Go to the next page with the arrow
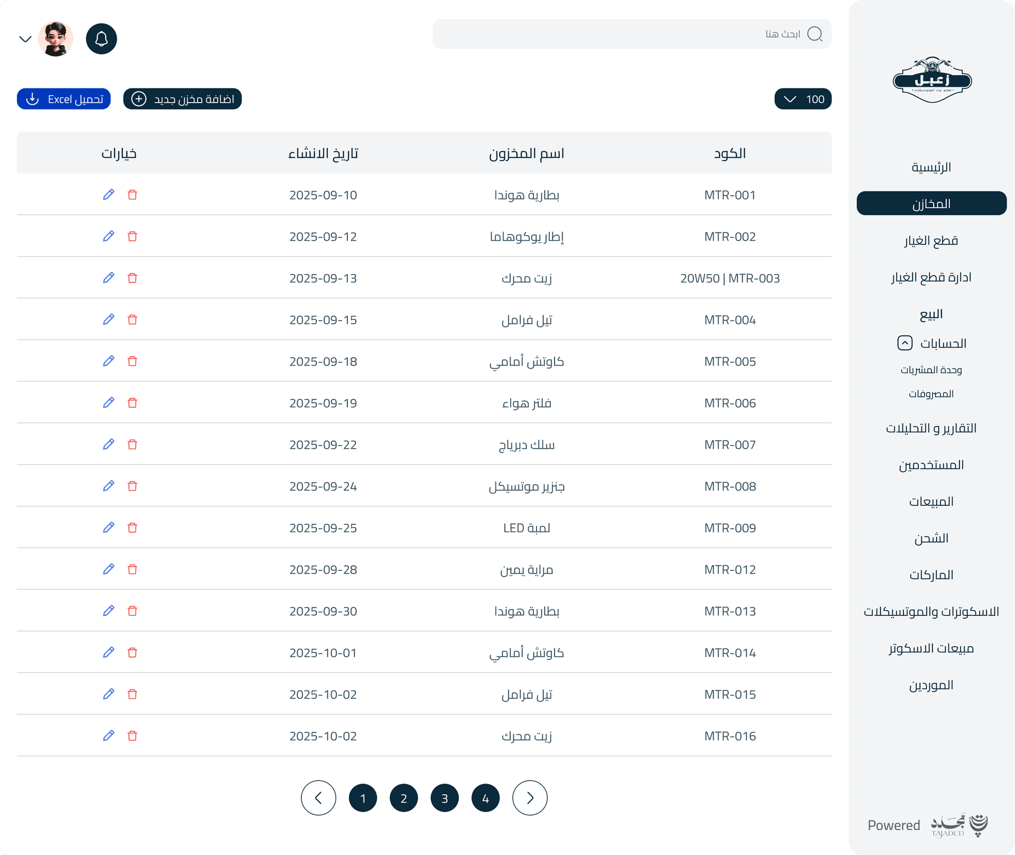The width and height of the screenshot is (1015, 855). tap(530, 797)
